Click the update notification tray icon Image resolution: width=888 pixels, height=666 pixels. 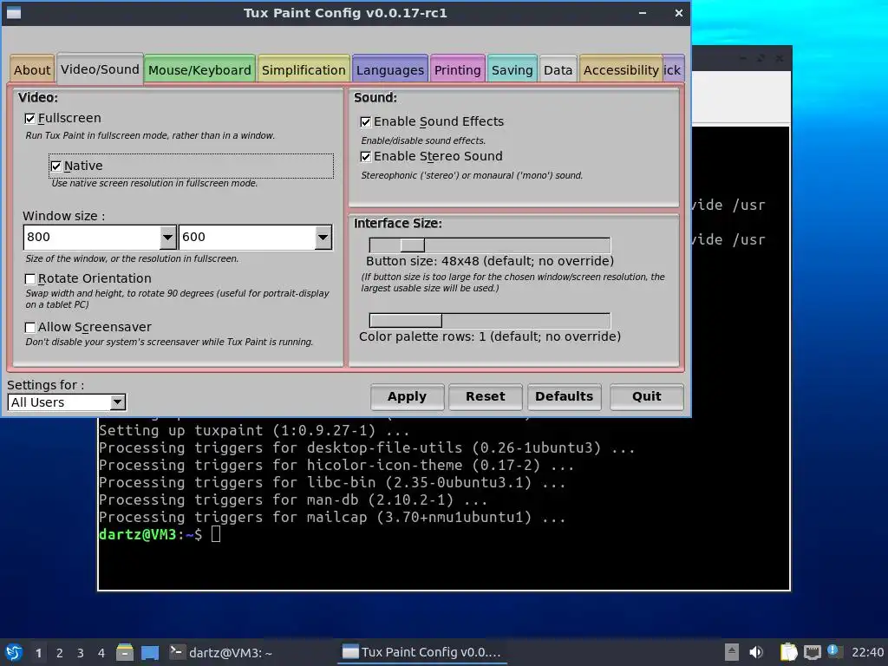[834, 651]
